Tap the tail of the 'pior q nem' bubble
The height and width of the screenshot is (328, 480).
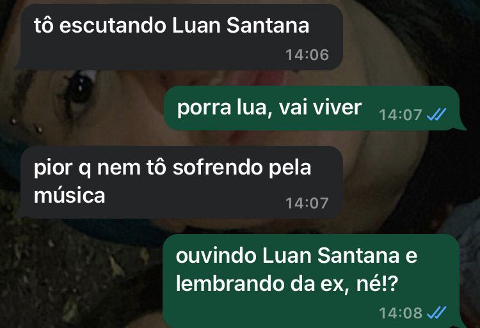[18, 214]
